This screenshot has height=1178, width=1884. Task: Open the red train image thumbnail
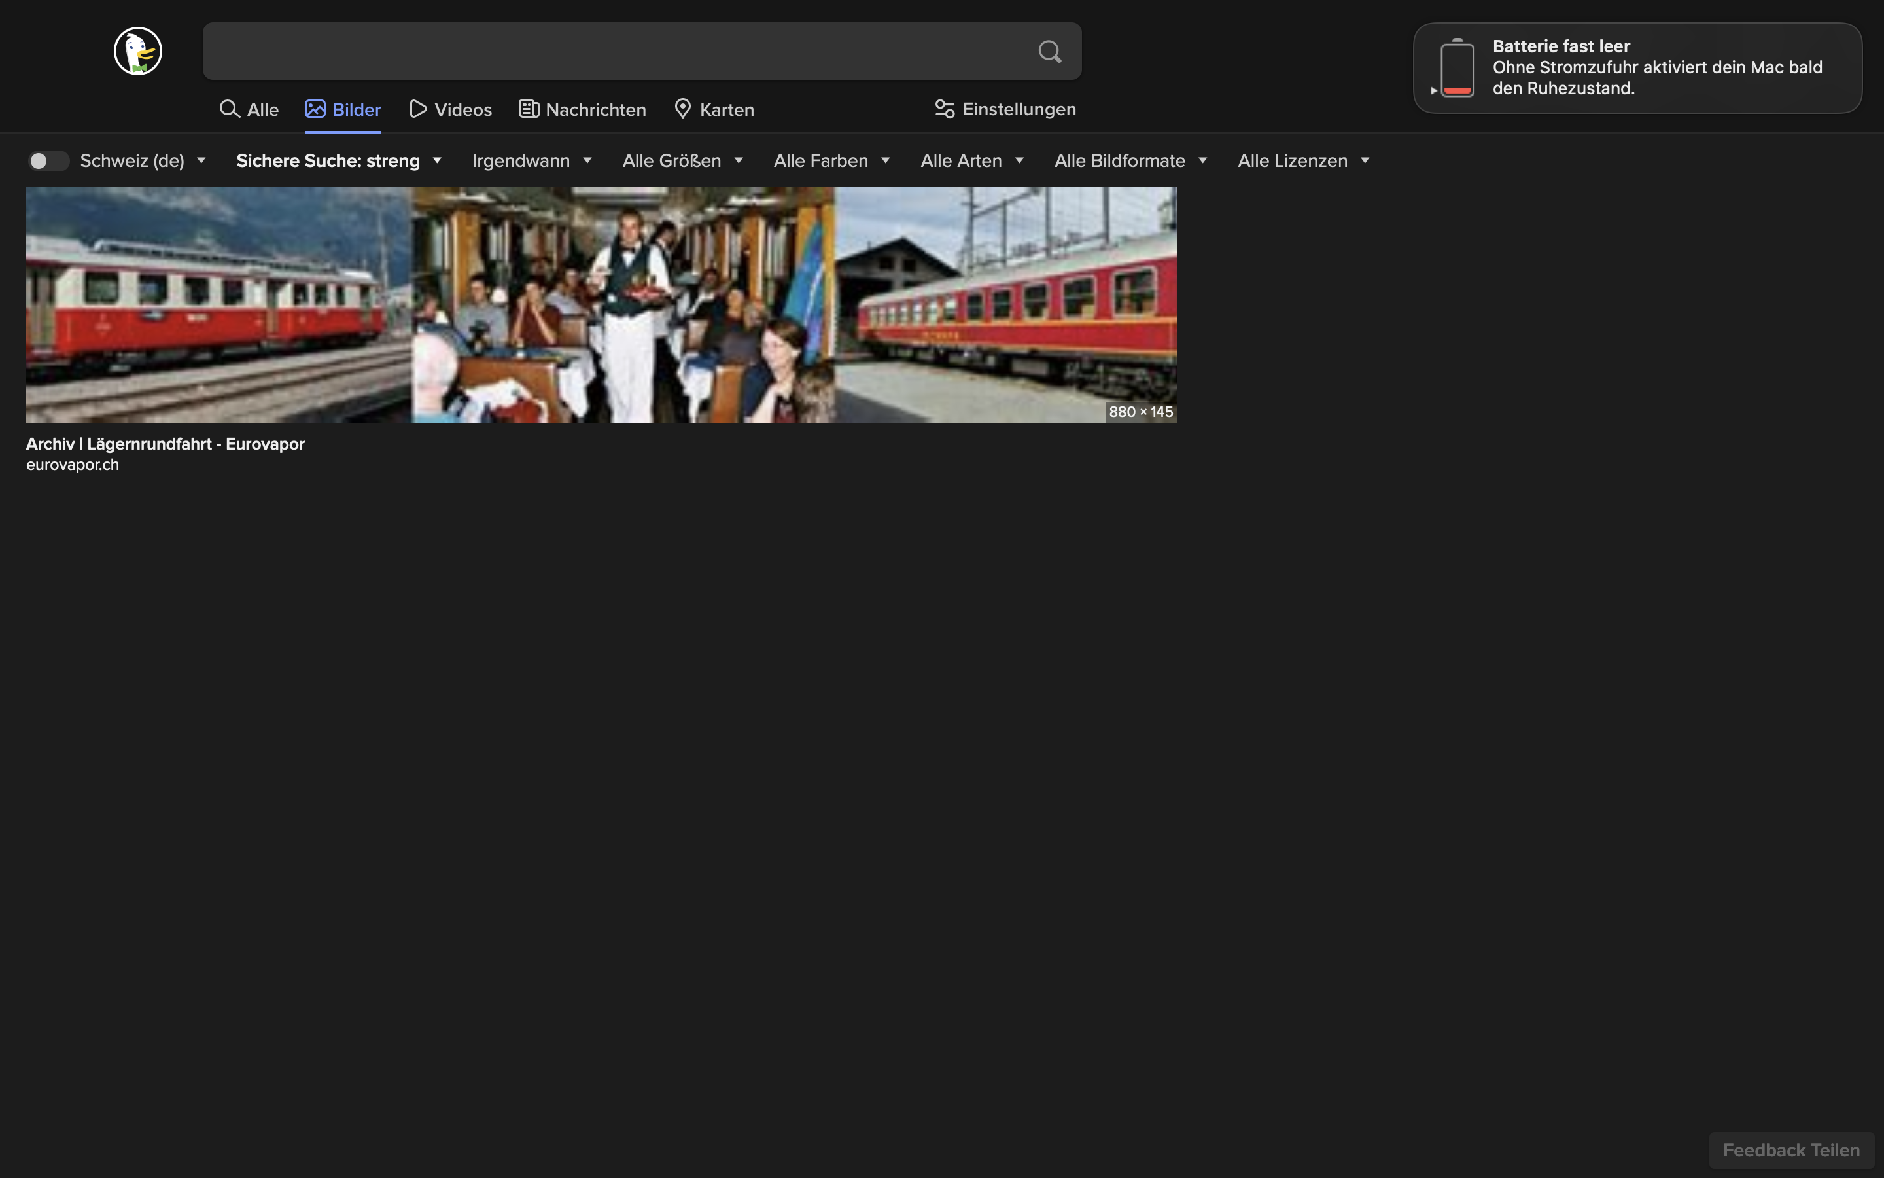[601, 304]
